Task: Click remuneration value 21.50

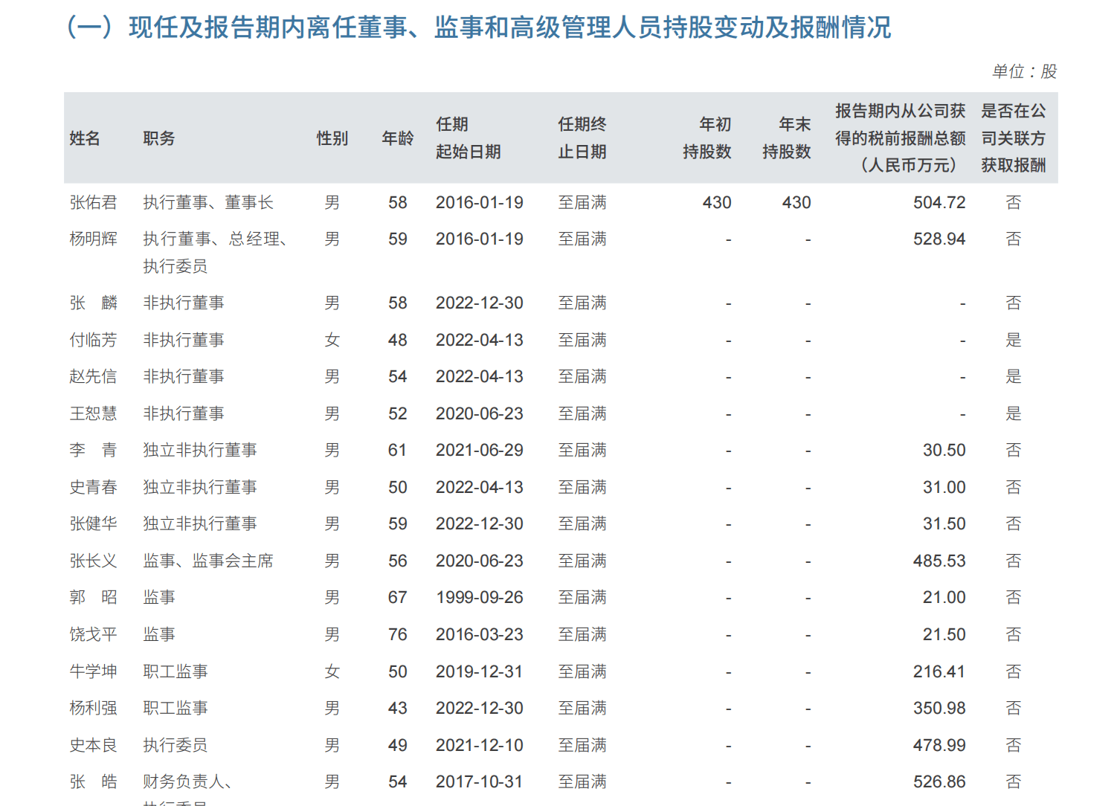Action: pyautogui.click(x=944, y=634)
